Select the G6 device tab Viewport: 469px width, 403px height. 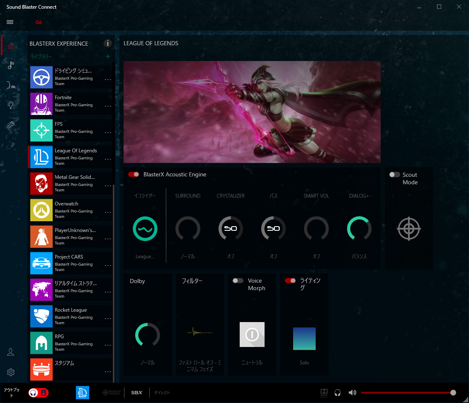tap(39, 22)
